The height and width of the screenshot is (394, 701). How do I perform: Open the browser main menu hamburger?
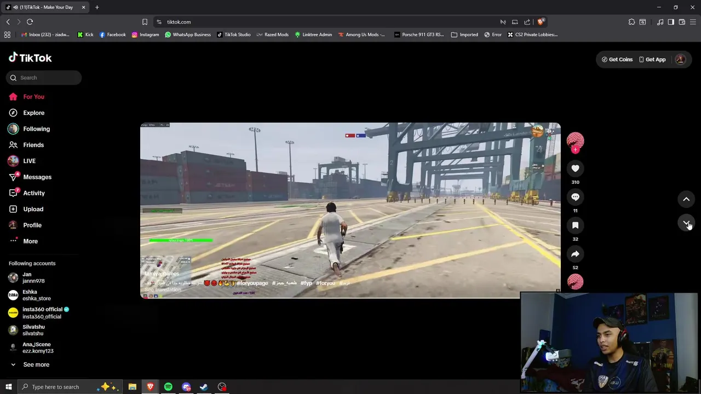click(693, 22)
